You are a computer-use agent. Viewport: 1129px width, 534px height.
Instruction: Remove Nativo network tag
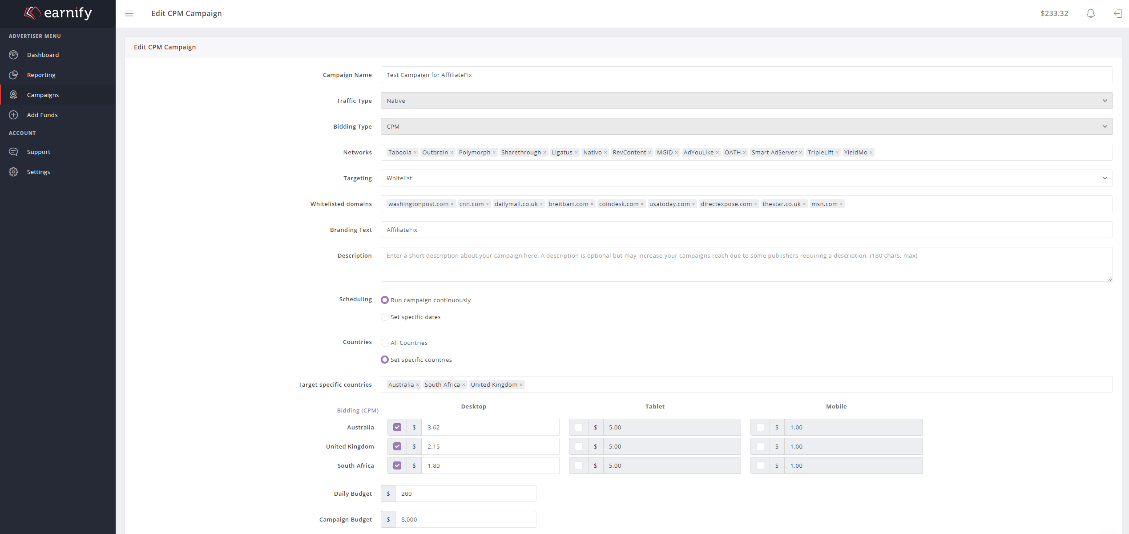pyautogui.click(x=605, y=153)
